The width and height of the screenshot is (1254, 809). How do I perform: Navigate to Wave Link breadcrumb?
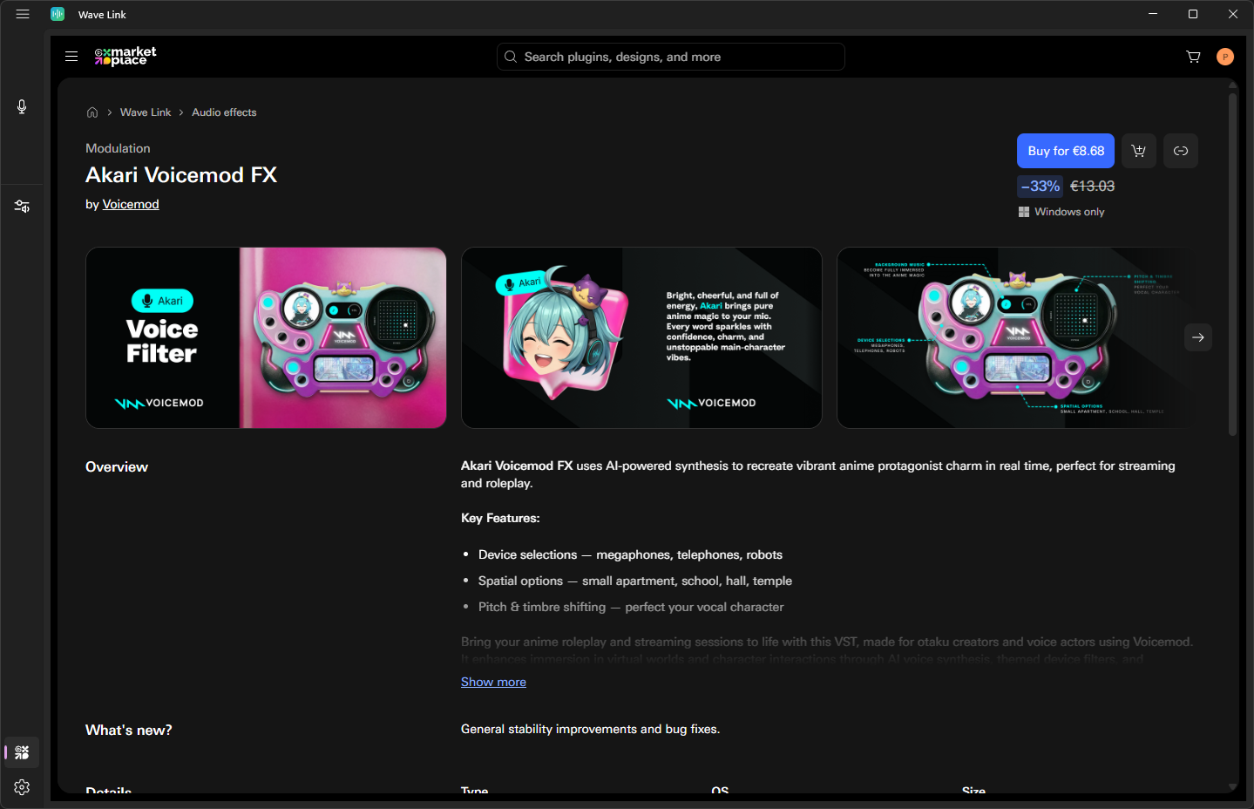point(146,112)
